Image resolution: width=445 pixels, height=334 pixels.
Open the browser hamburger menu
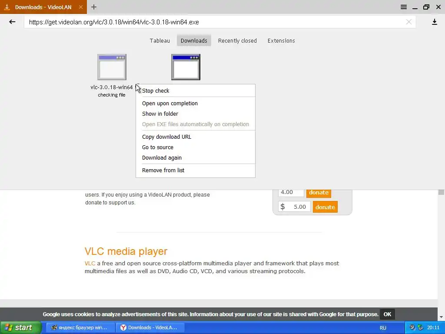coord(404,7)
